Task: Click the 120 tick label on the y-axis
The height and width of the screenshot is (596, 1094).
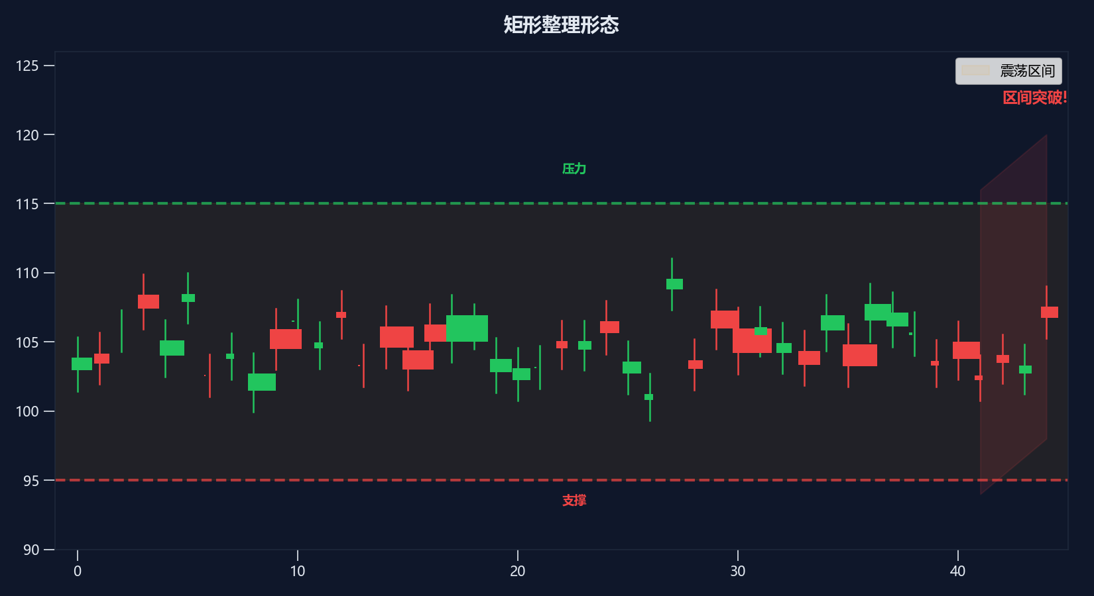Action: pos(27,135)
